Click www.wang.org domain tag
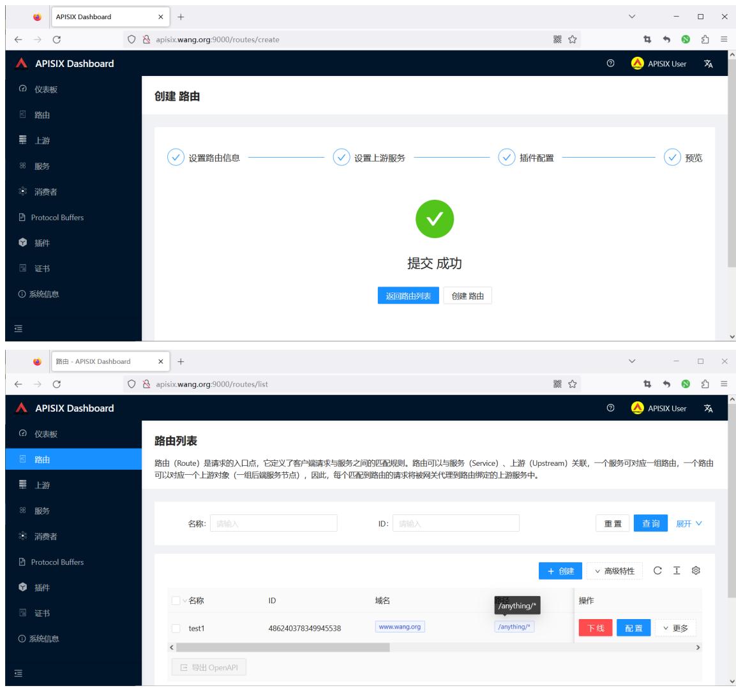The image size is (736, 688). (400, 627)
